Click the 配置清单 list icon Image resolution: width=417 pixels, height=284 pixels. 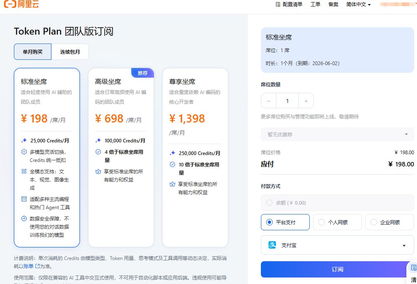(x=278, y=4)
